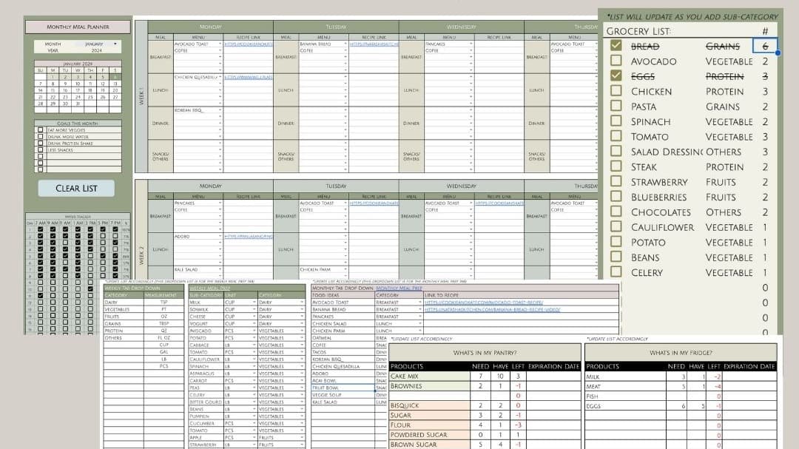
Task: Select 'What's in my pantry?' header
Action: [485, 353]
